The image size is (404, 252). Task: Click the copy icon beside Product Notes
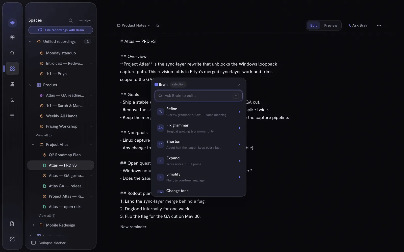(157, 25)
